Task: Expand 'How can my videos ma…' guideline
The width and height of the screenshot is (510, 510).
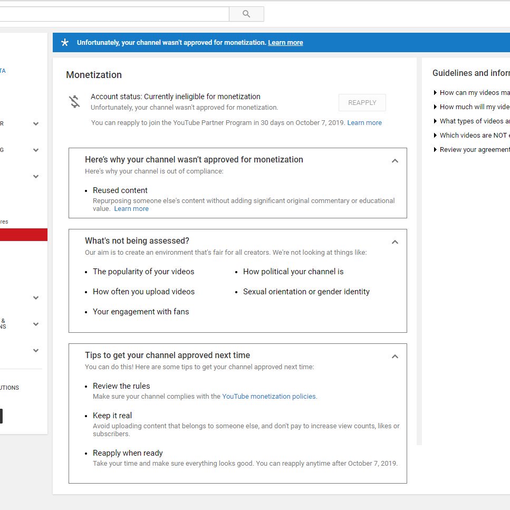Action: [471, 93]
